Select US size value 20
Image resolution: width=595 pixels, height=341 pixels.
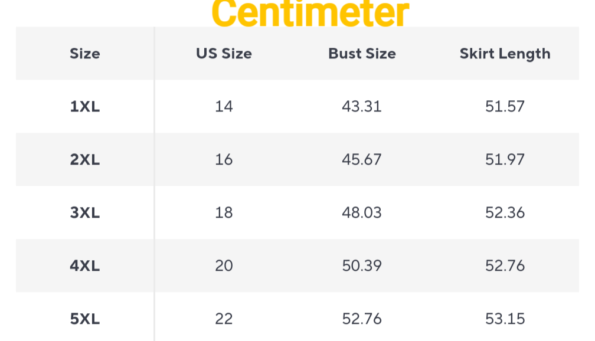coord(224,266)
